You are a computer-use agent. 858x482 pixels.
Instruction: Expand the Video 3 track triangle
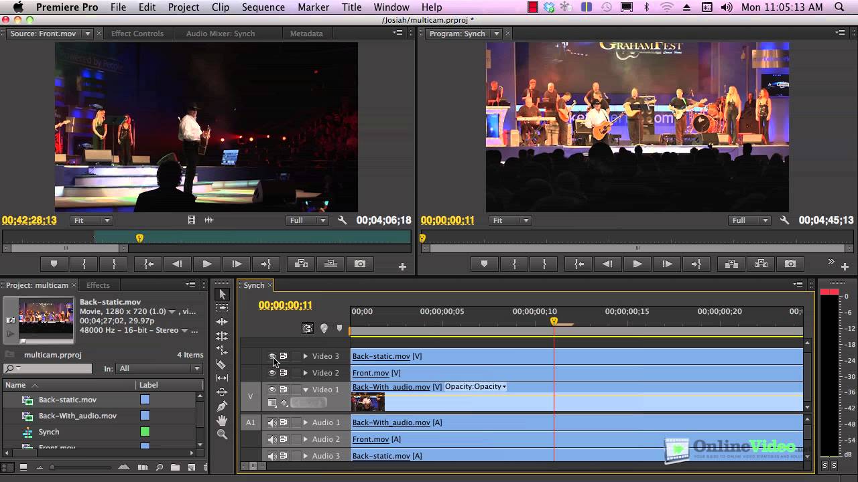305,356
